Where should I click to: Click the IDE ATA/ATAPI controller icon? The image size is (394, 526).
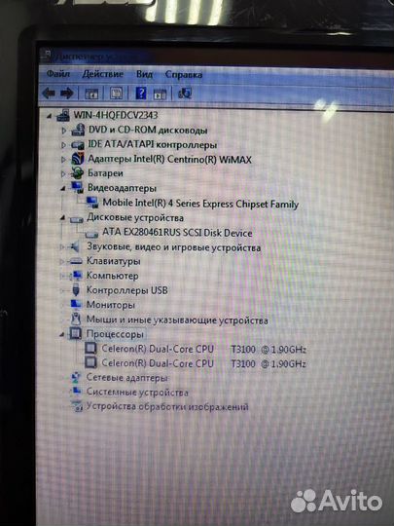point(78,144)
